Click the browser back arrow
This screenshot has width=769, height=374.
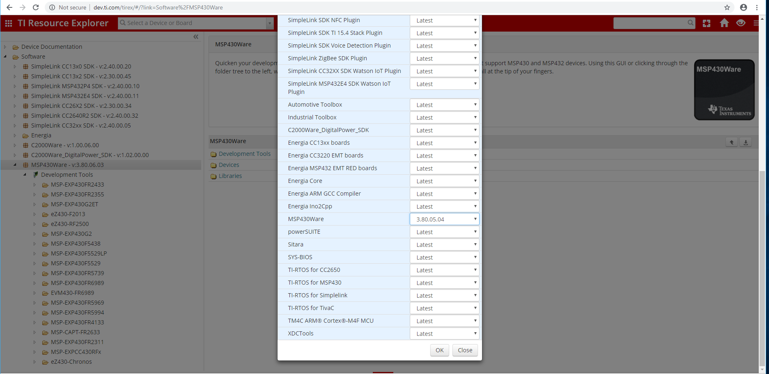click(x=9, y=7)
